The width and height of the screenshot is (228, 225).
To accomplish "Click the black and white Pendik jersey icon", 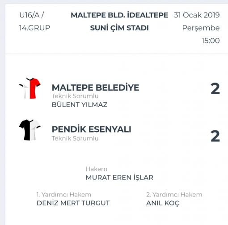I will (30, 130).
